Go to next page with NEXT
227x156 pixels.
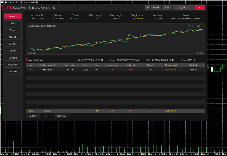[x=61, y=116]
